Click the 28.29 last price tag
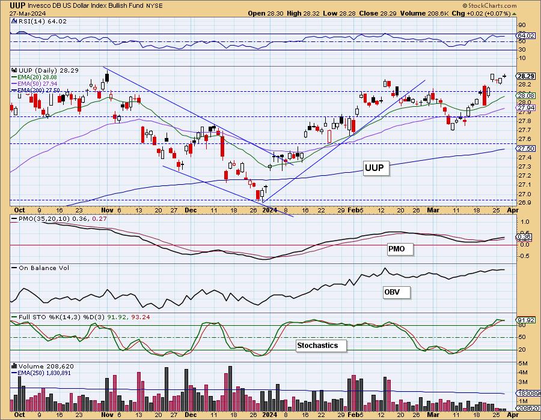 coord(526,76)
